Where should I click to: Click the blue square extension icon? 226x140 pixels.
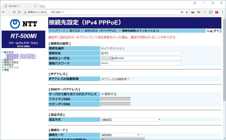210,12
